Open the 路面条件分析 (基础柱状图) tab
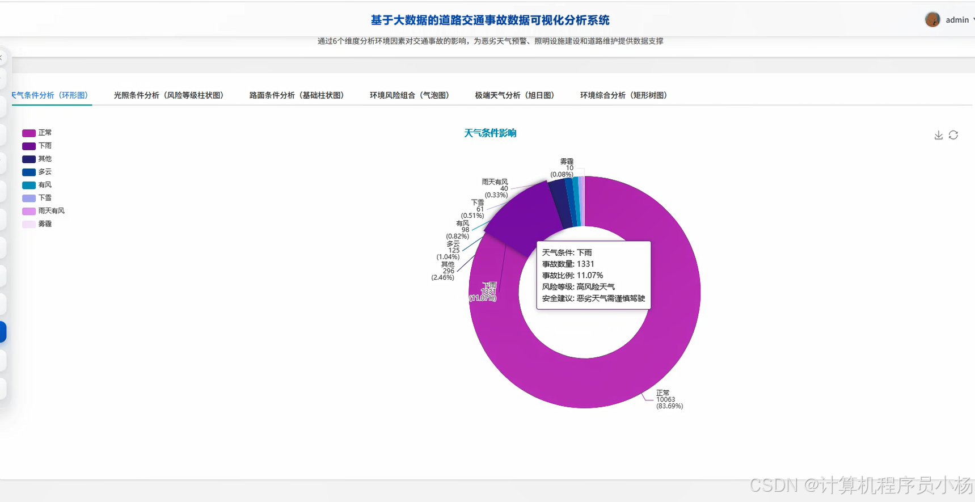The image size is (975, 502). [297, 95]
